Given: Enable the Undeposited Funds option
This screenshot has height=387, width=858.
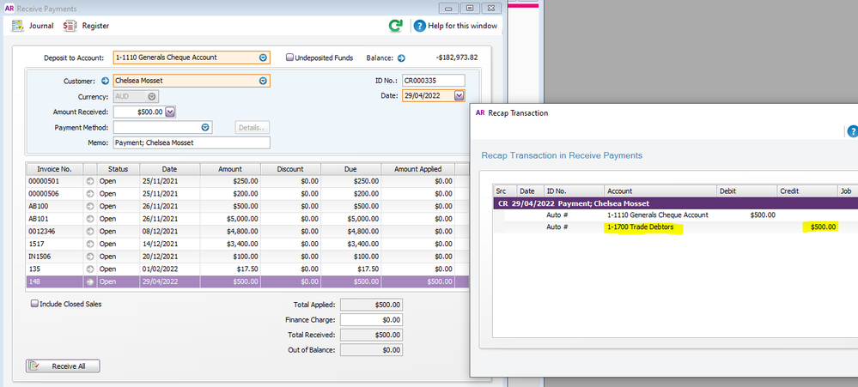Looking at the screenshot, I should point(290,58).
